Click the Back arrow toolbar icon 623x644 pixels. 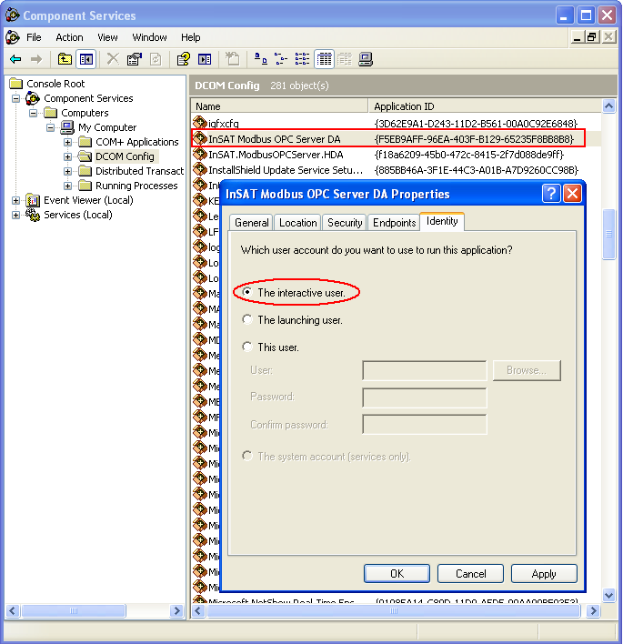click(15, 59)
